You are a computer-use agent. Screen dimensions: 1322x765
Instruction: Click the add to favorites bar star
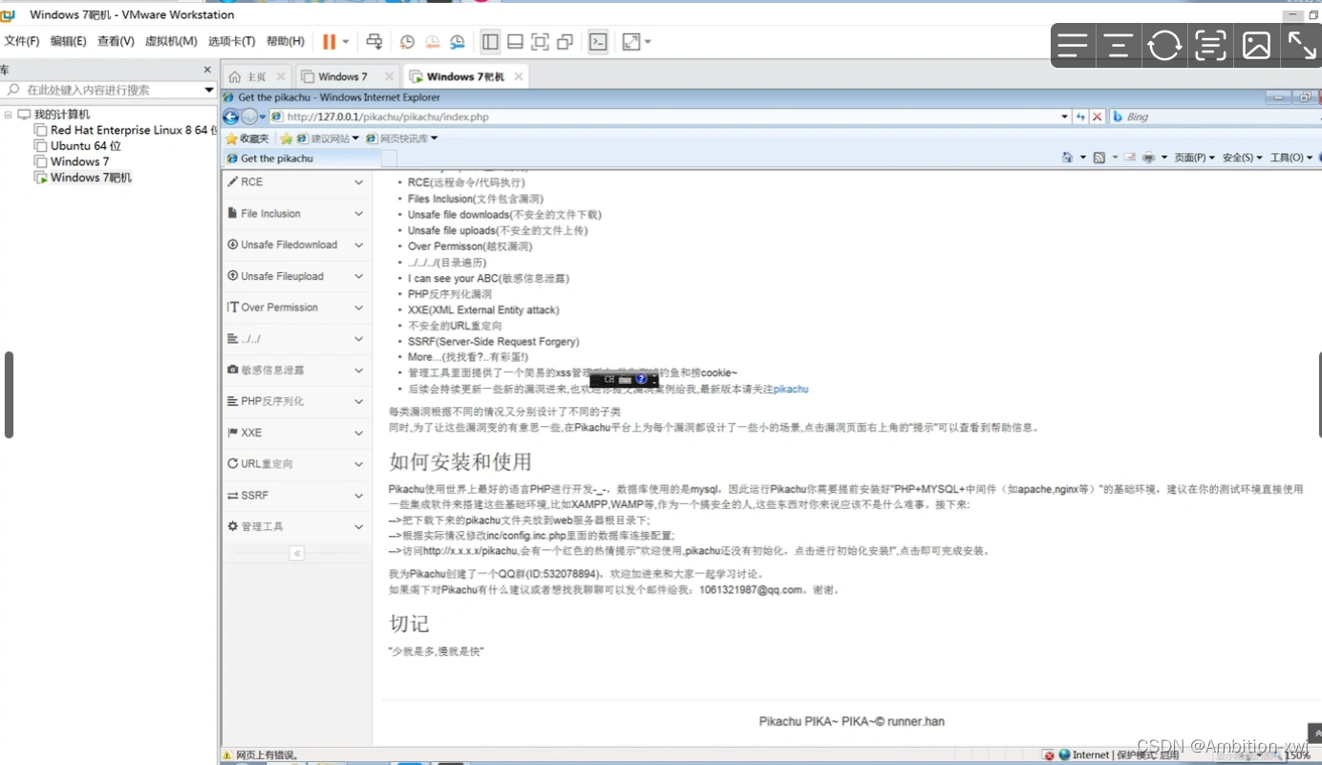(286, 138)
